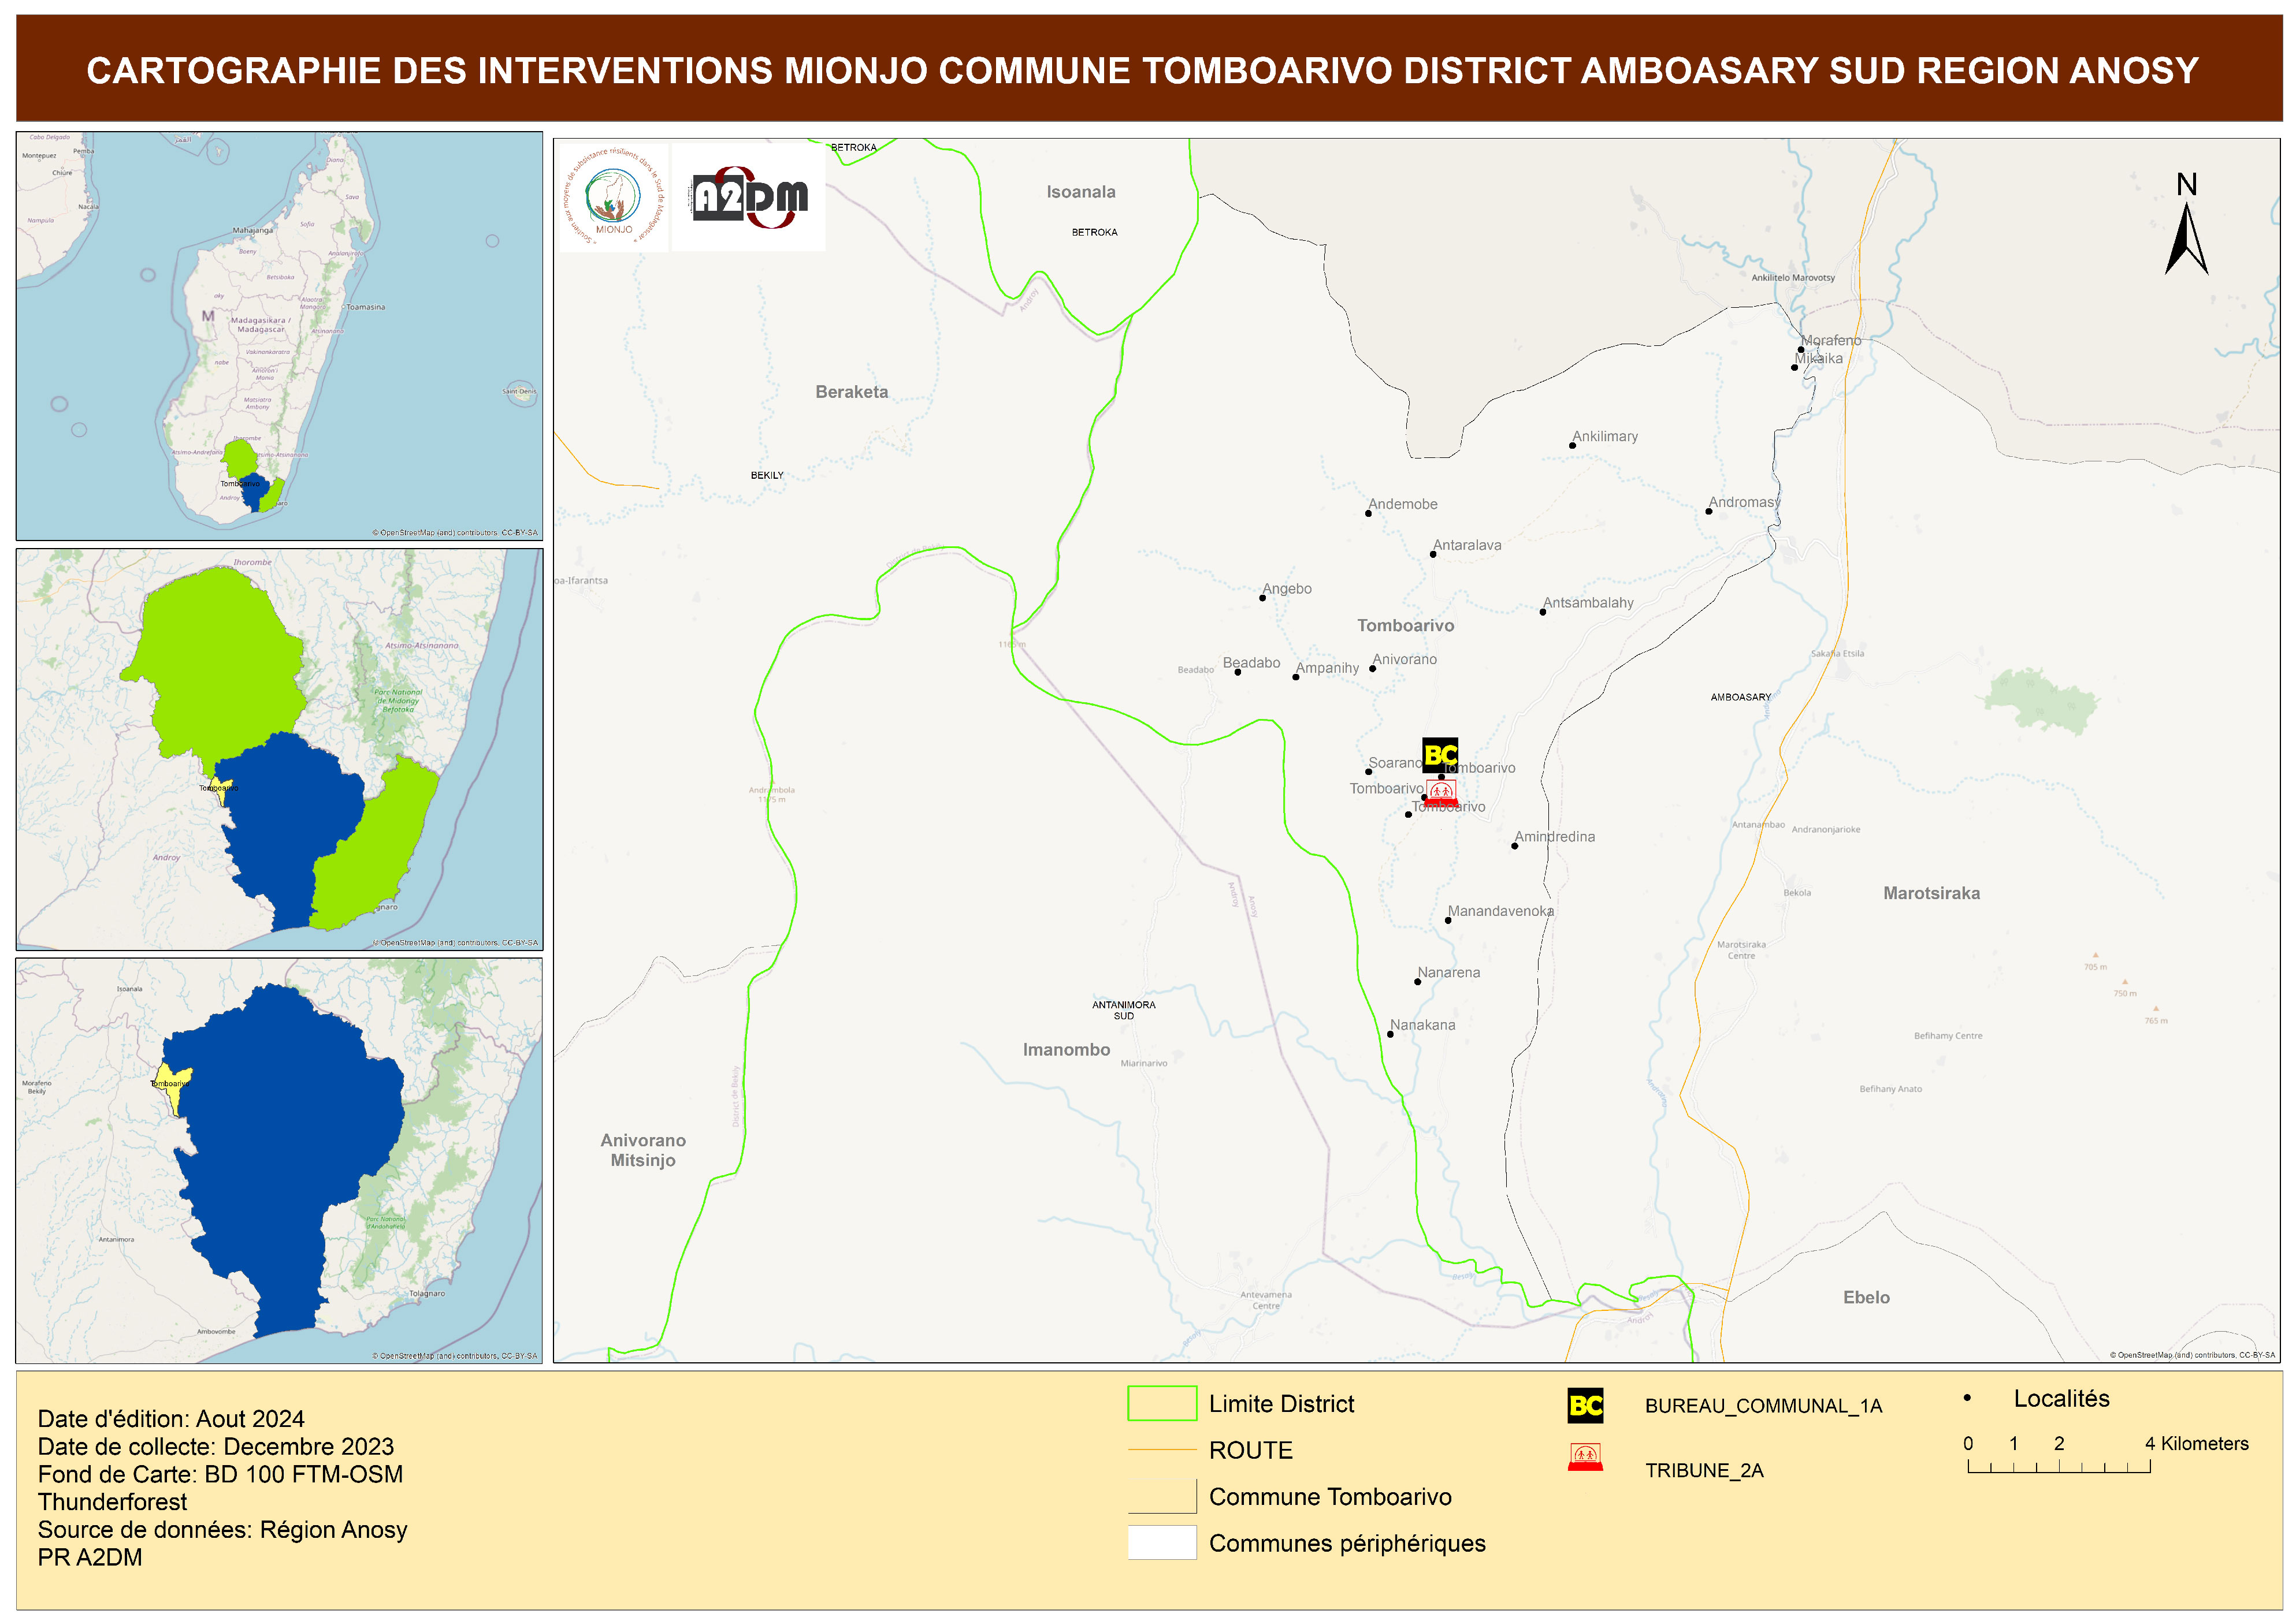
Task: Click the red tribune marker near Tomboarivo
Action: coord(1440,793)
